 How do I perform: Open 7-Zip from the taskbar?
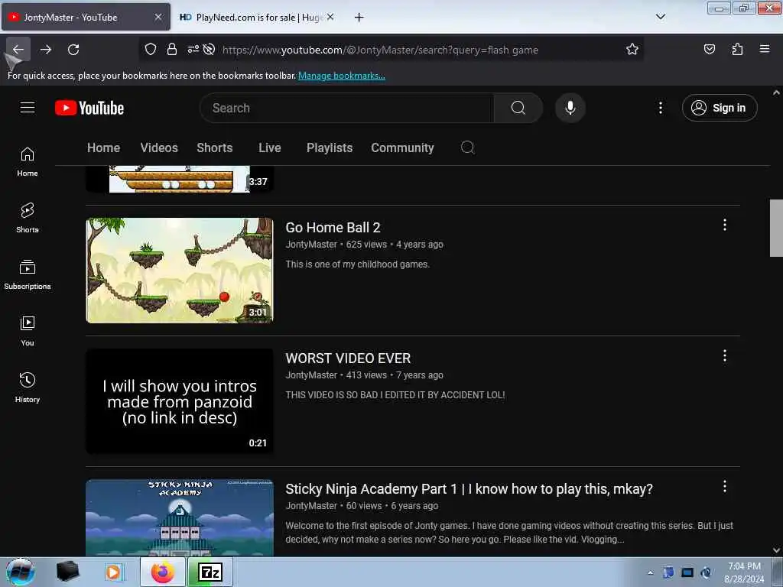[210, 572]
